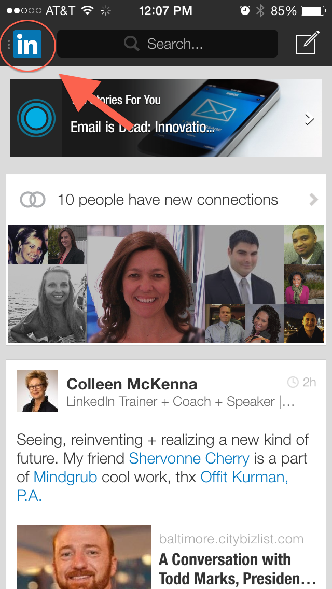332x589 pixels.
Task: Select the large center connection photo
Action: (146, 284)
